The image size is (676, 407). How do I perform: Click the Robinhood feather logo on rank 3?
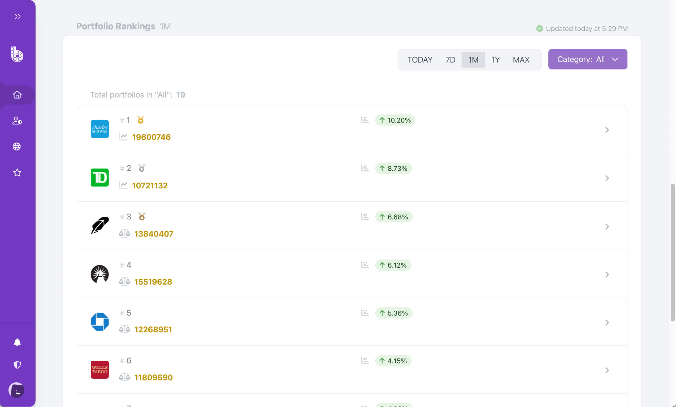tap(99, 225)
